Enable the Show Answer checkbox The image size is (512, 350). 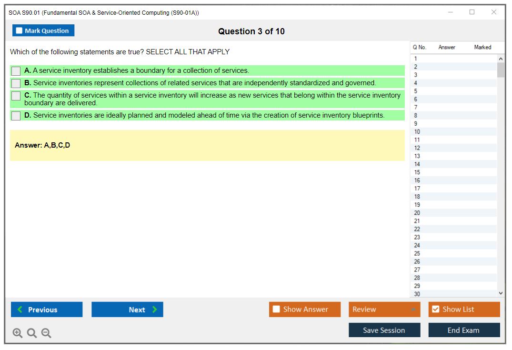click(x=276, y=310)
